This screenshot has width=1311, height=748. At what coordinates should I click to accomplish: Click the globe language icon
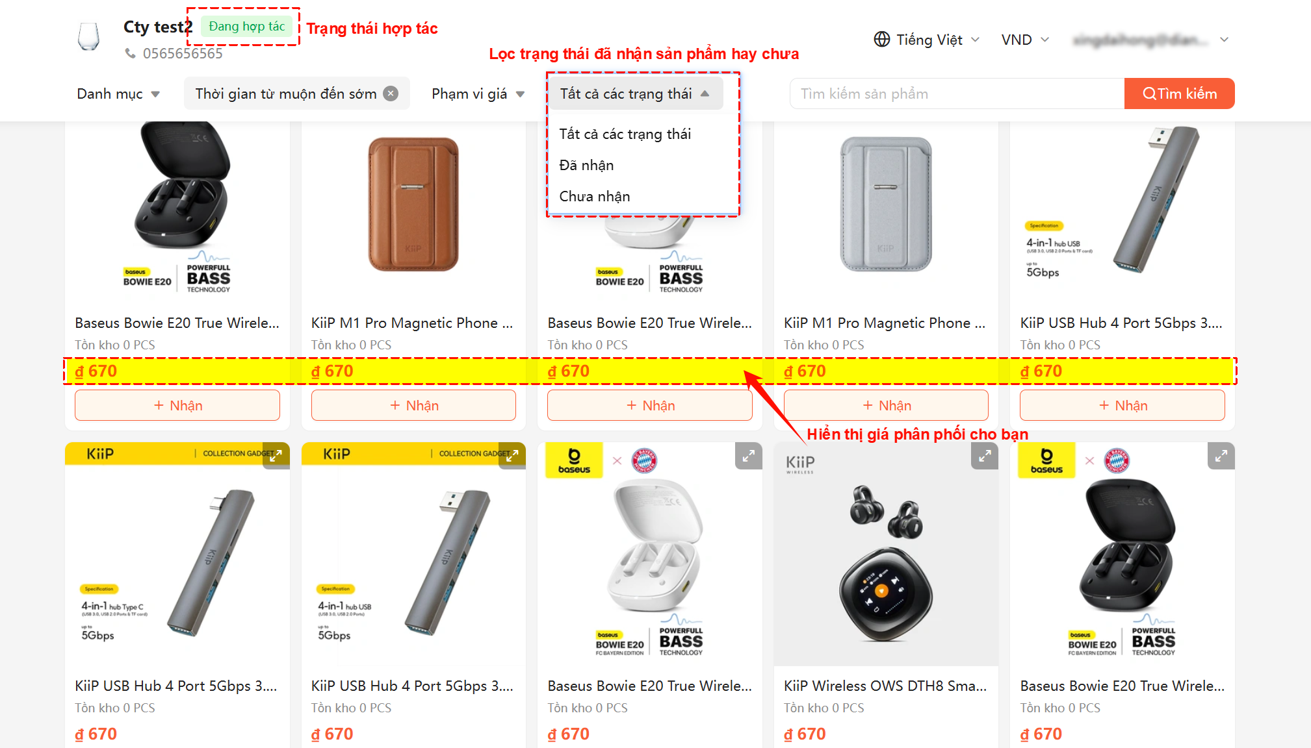click(x=881, y=40)
